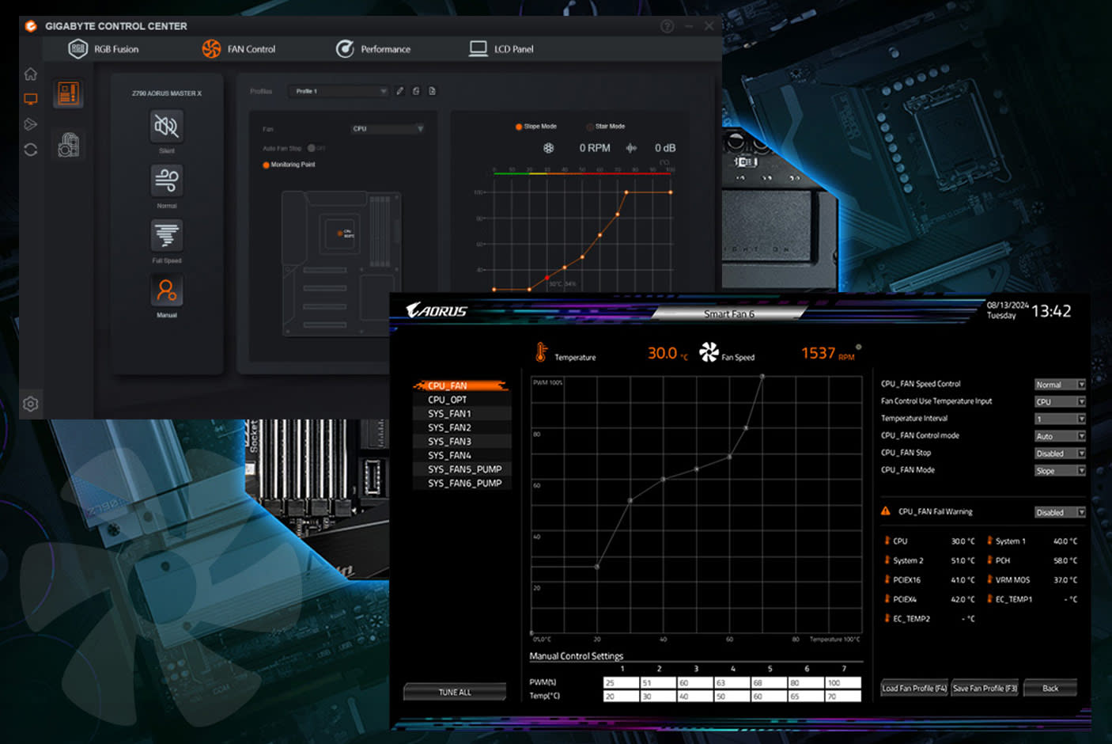Open the Profile 1 dropdown

pos(339,90)
